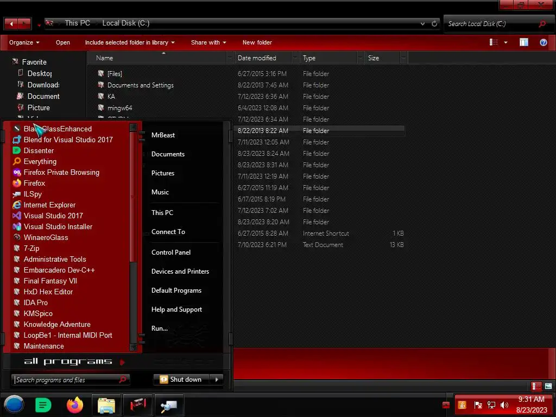Click New folder in toolbar

pyautogui.click(x=257, y=42)
